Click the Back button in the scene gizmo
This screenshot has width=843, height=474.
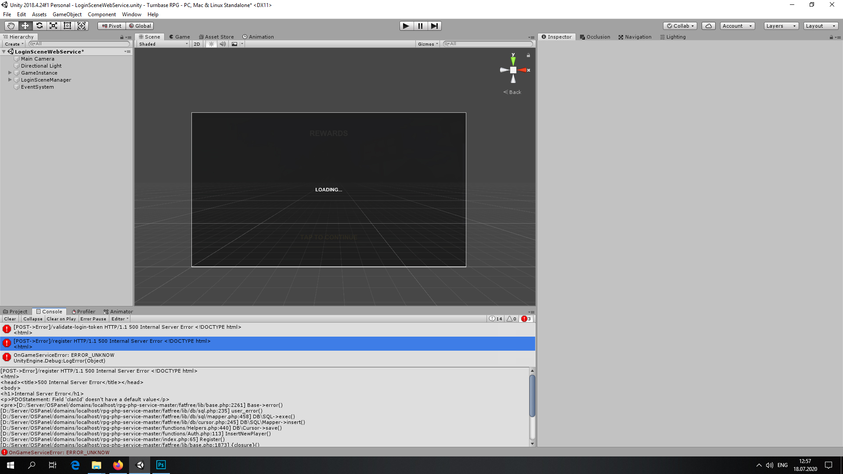pos(512,92)
